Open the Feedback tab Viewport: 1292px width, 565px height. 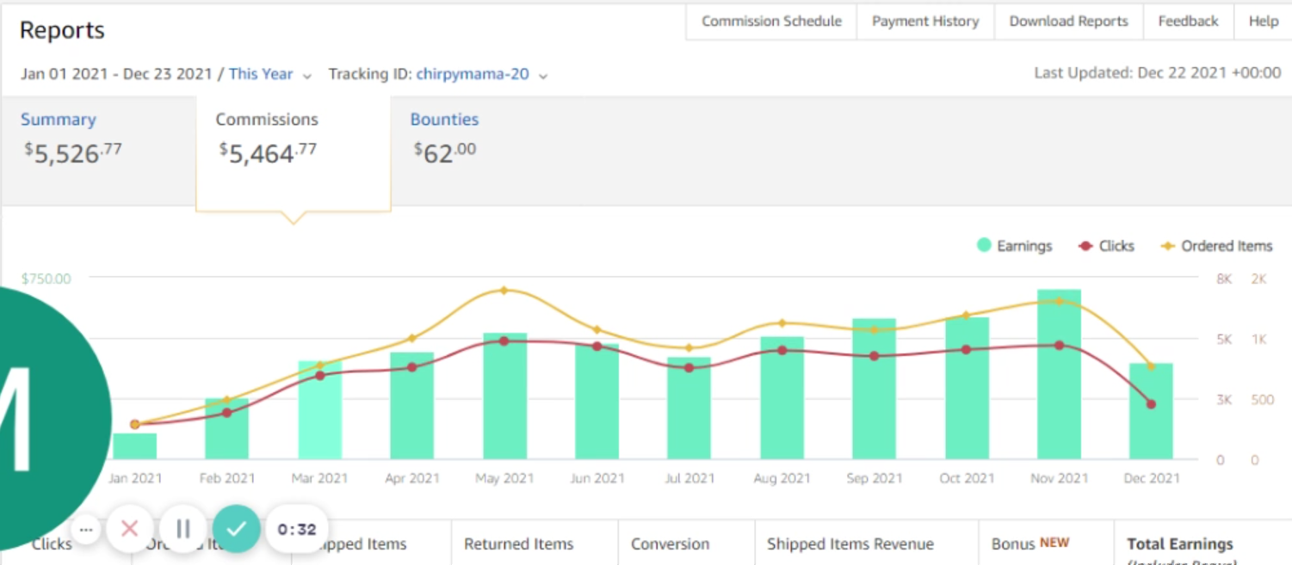tap(1188, 21)
